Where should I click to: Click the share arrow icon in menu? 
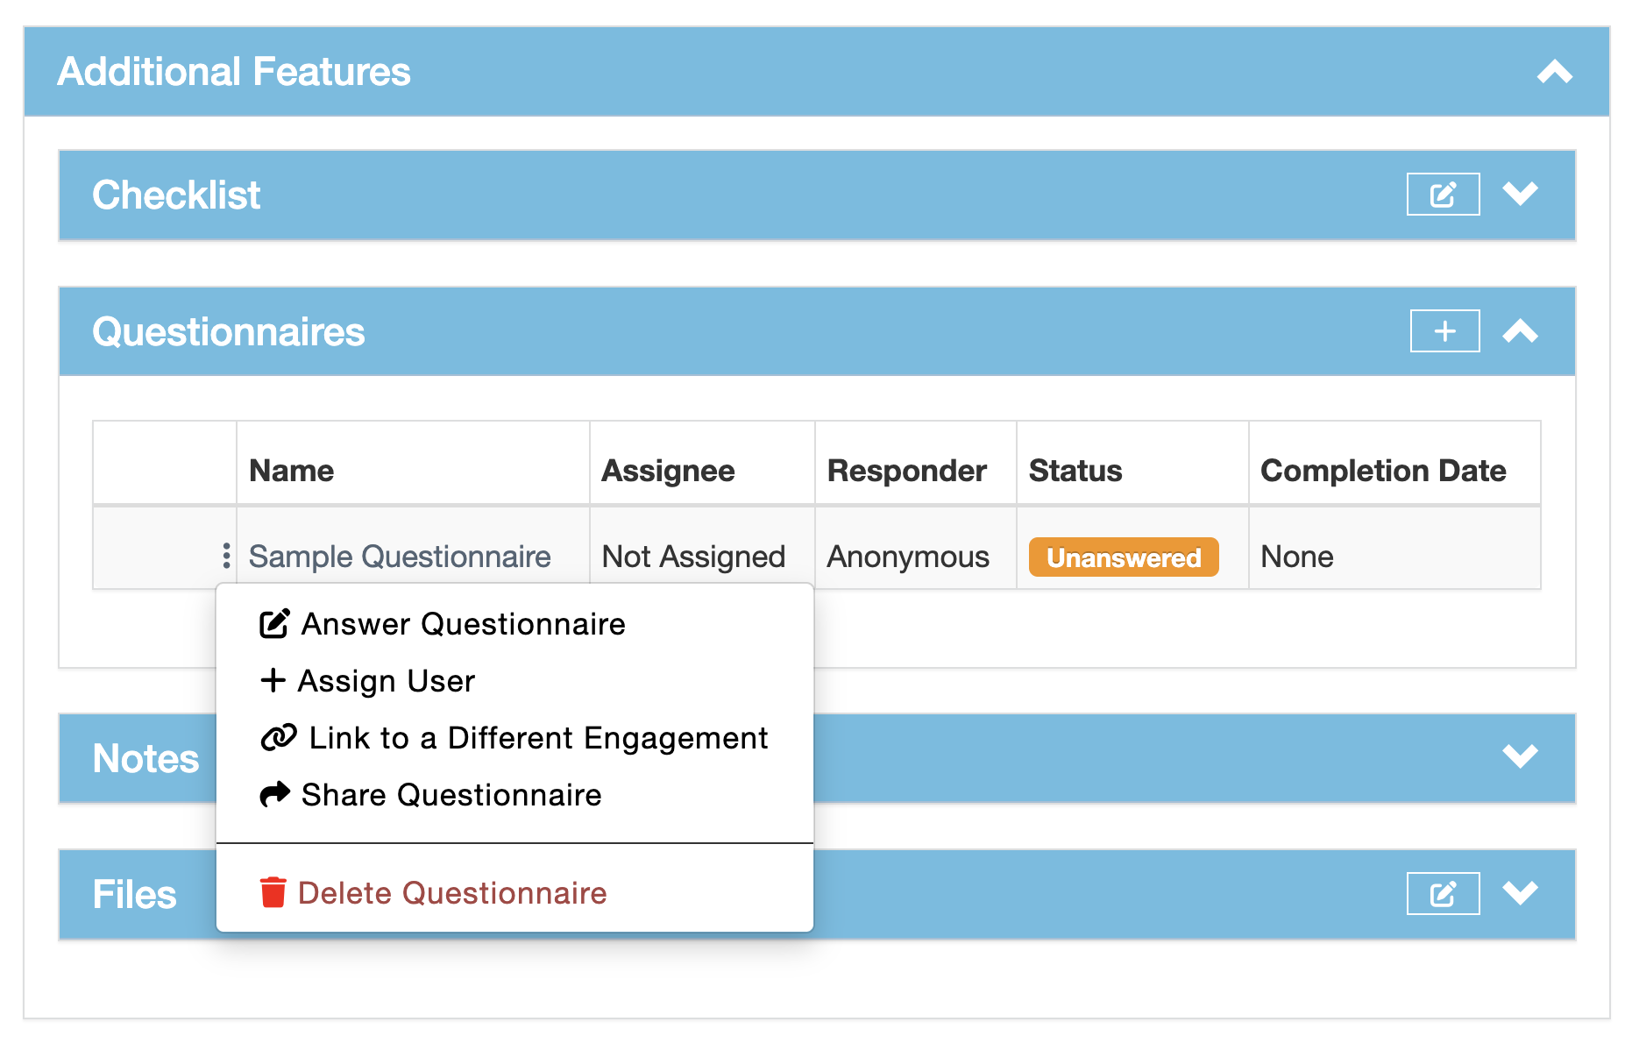click(x=274, y=794)
